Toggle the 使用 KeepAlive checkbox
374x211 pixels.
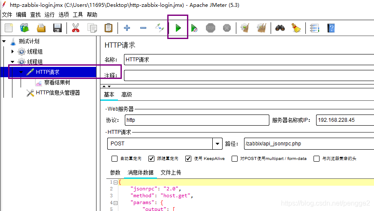click(x=188, y=159)
